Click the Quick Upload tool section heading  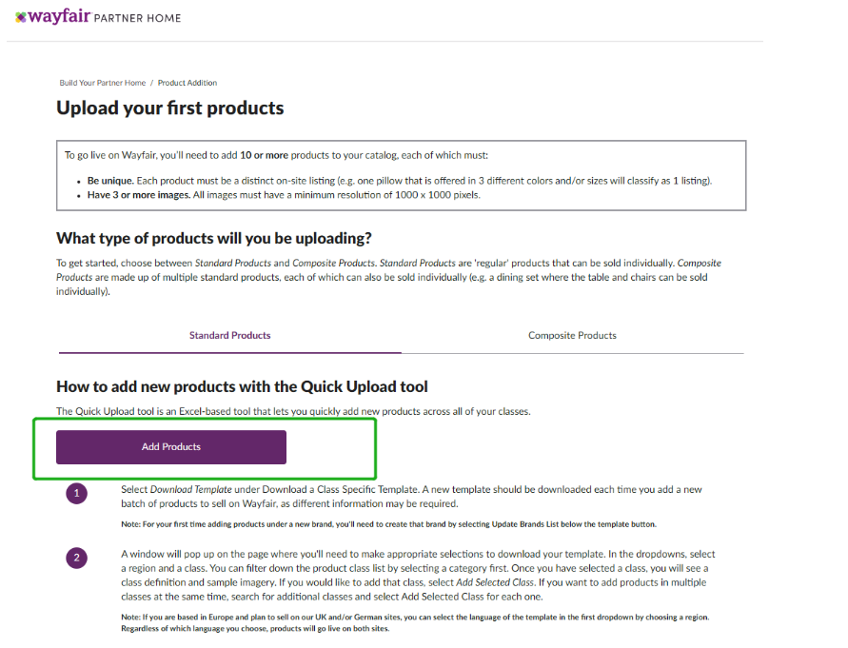point(242,386)
